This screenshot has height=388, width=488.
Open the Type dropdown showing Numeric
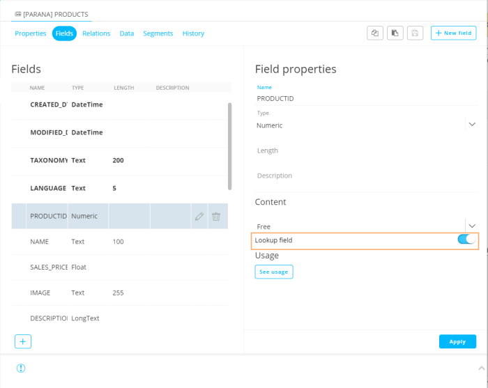click(x=471, y=124)
